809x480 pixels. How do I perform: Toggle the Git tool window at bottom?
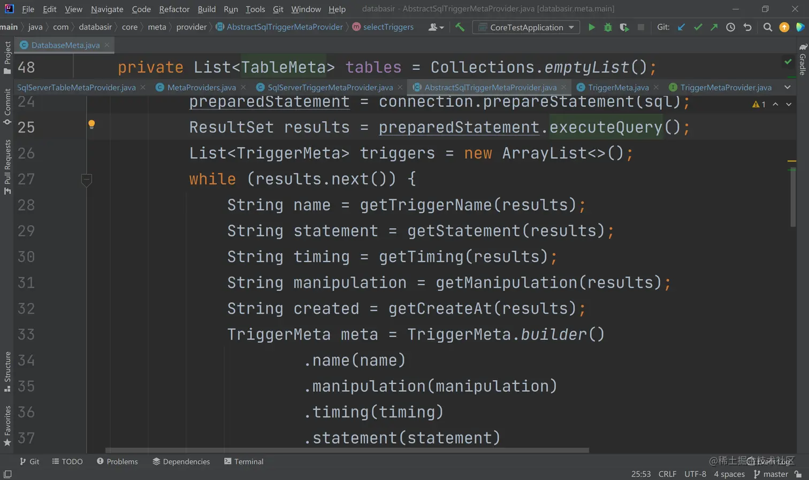29,461
